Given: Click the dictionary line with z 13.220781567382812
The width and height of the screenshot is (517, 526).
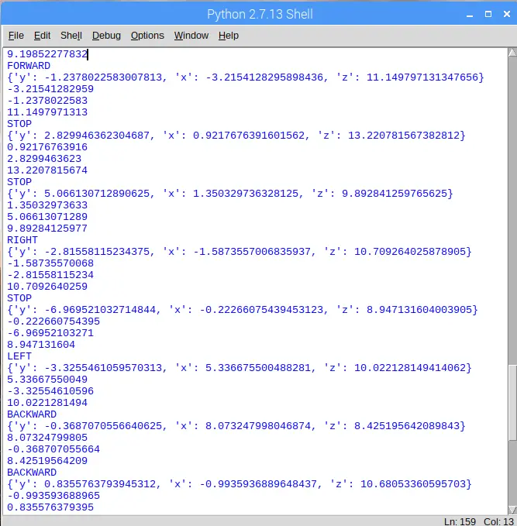Looking at the screenshot, I should tap(236, 136).
